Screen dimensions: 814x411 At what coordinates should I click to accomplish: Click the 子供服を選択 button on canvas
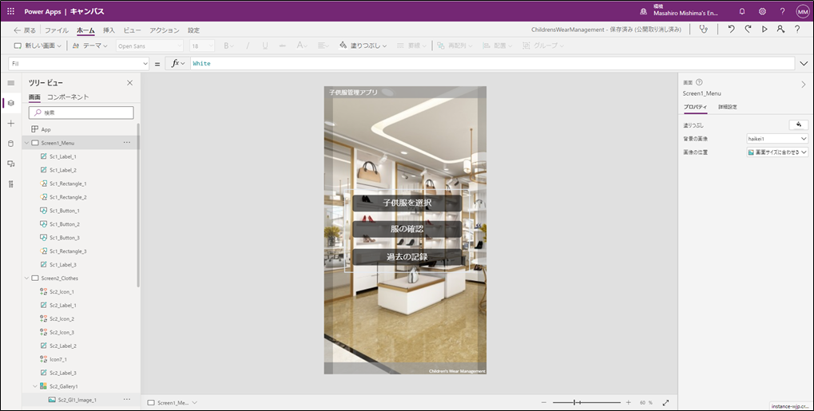(x=407, y=203)
